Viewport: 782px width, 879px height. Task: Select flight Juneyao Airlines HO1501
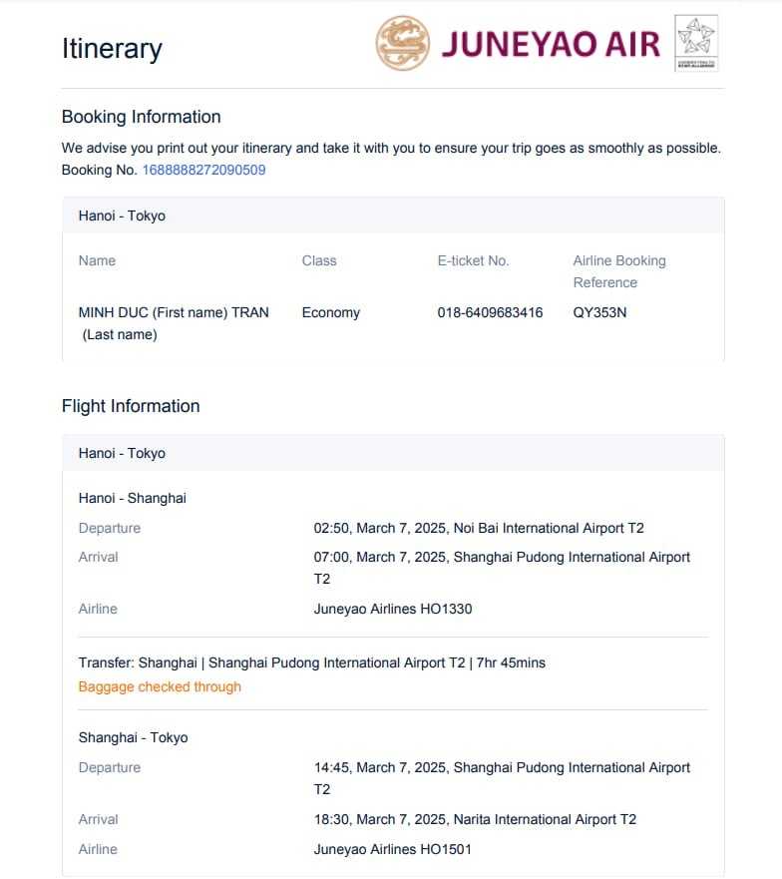click(392, 849)
